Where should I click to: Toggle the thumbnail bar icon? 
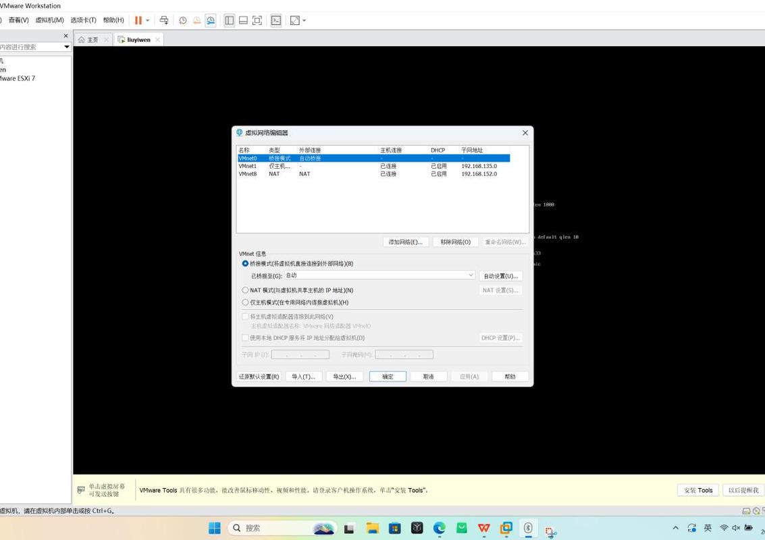[x=243, y=20]
